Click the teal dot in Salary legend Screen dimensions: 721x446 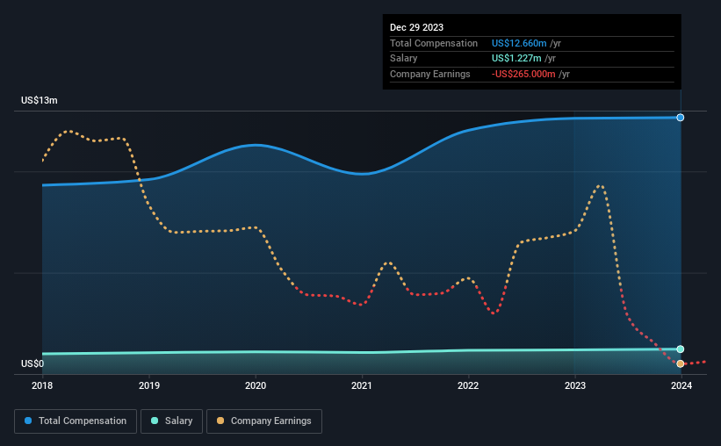tap(155, 421)
